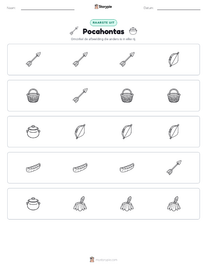Circle the bow in the first row
The image size is (207, 268).
coord(174,60)
